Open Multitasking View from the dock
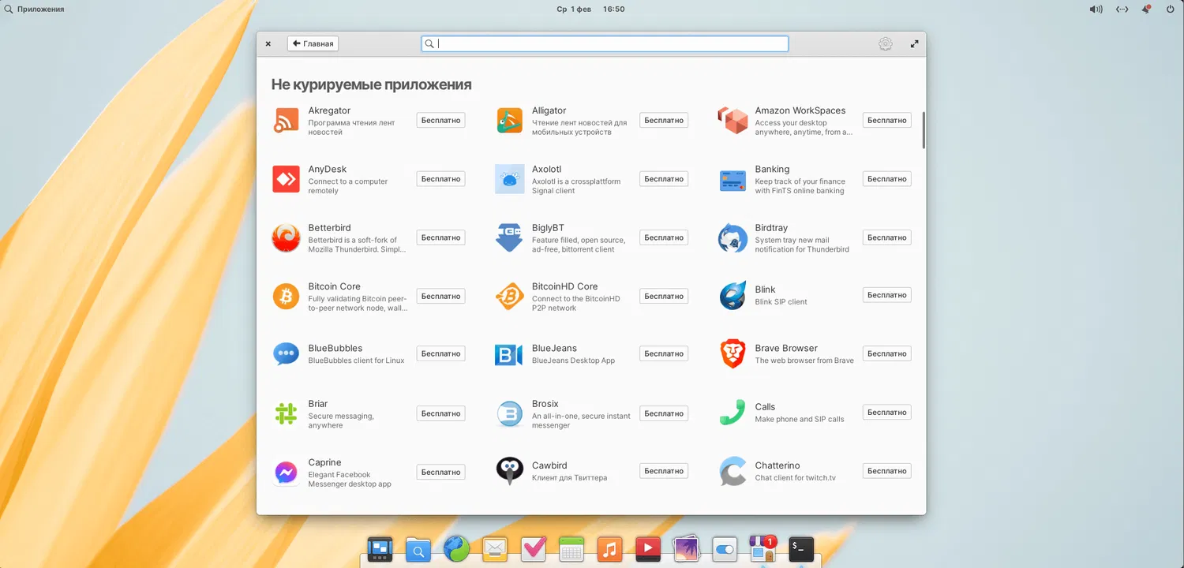This screenshot has width=1184, height=568. [380, 548]
